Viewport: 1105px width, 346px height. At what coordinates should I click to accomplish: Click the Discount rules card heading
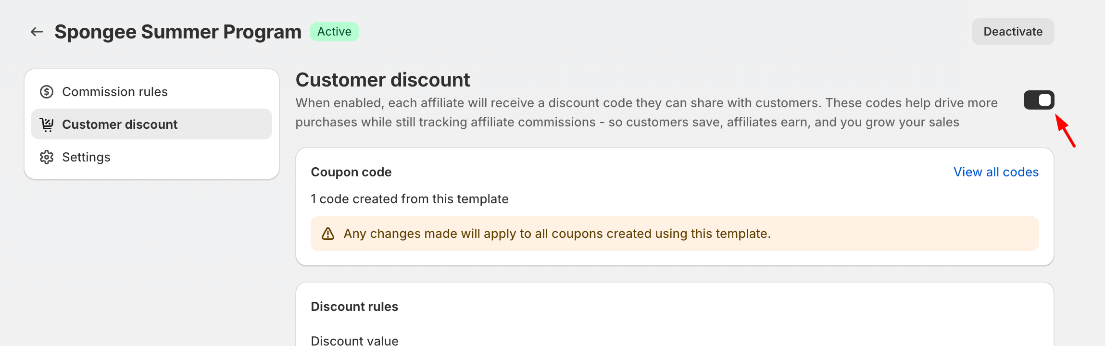(x=354, y=307)
